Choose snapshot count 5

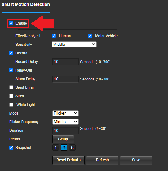pos(72,148)
